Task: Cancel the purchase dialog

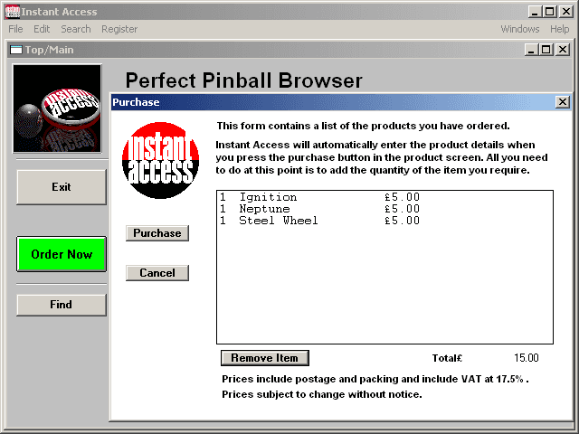Action: [157, 273]
